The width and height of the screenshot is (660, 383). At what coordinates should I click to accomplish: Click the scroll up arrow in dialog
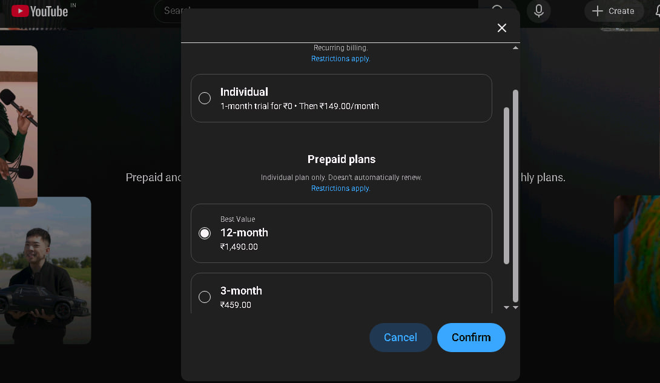click(x=515, y=47)
